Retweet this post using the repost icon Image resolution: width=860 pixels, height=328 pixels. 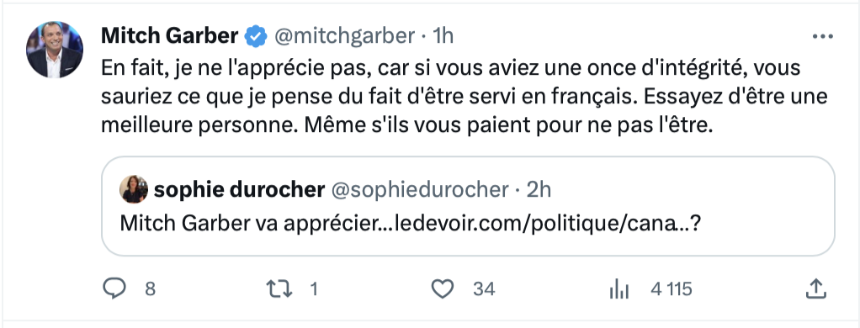(279, 288)
